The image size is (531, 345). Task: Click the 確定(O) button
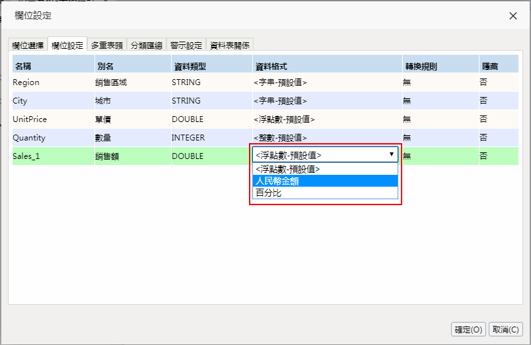pyautogui.click(x=469, y=329)
